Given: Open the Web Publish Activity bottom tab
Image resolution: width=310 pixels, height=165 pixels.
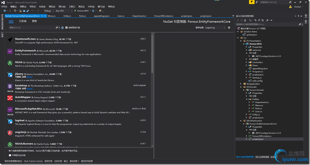Looking at the screenshot, I should click(33, 161).
